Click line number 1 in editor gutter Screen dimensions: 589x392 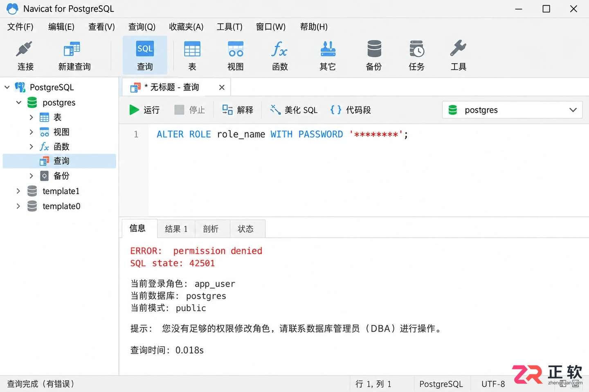pyautogui.click(x=136, y=134)
